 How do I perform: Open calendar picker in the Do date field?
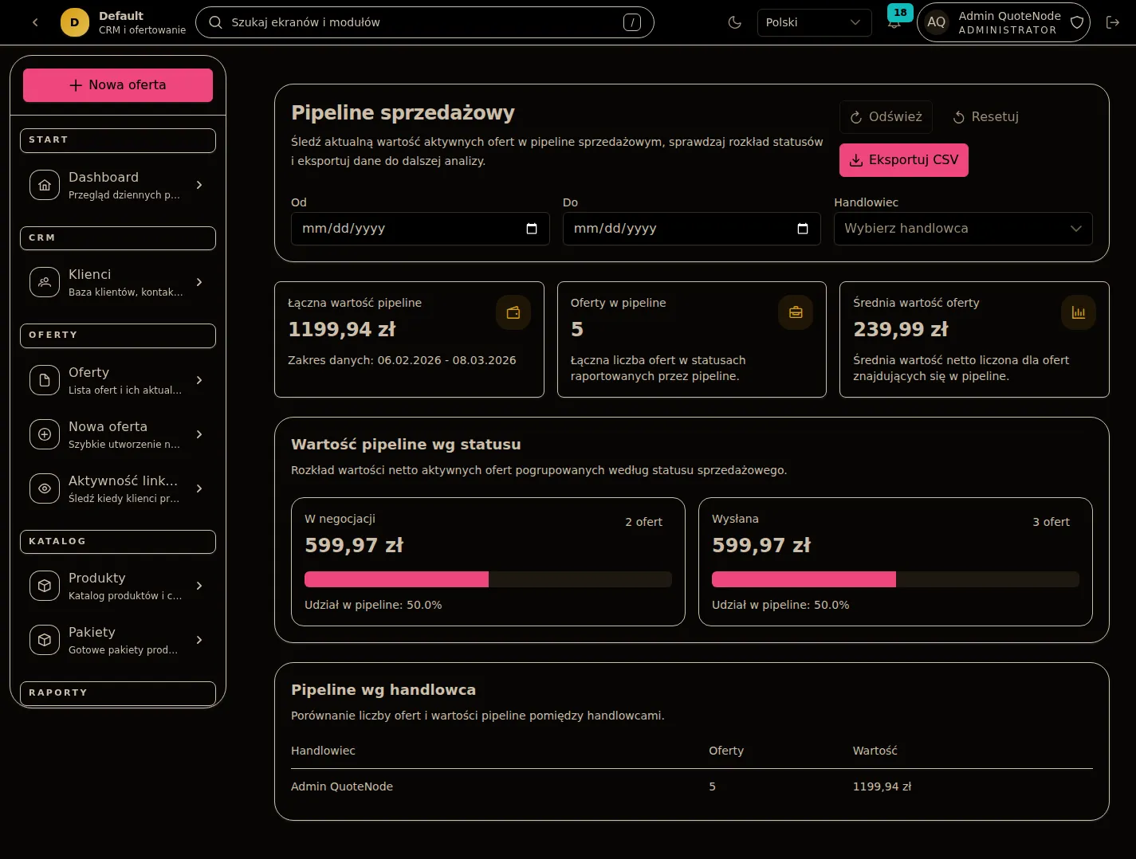click(803, 229)
